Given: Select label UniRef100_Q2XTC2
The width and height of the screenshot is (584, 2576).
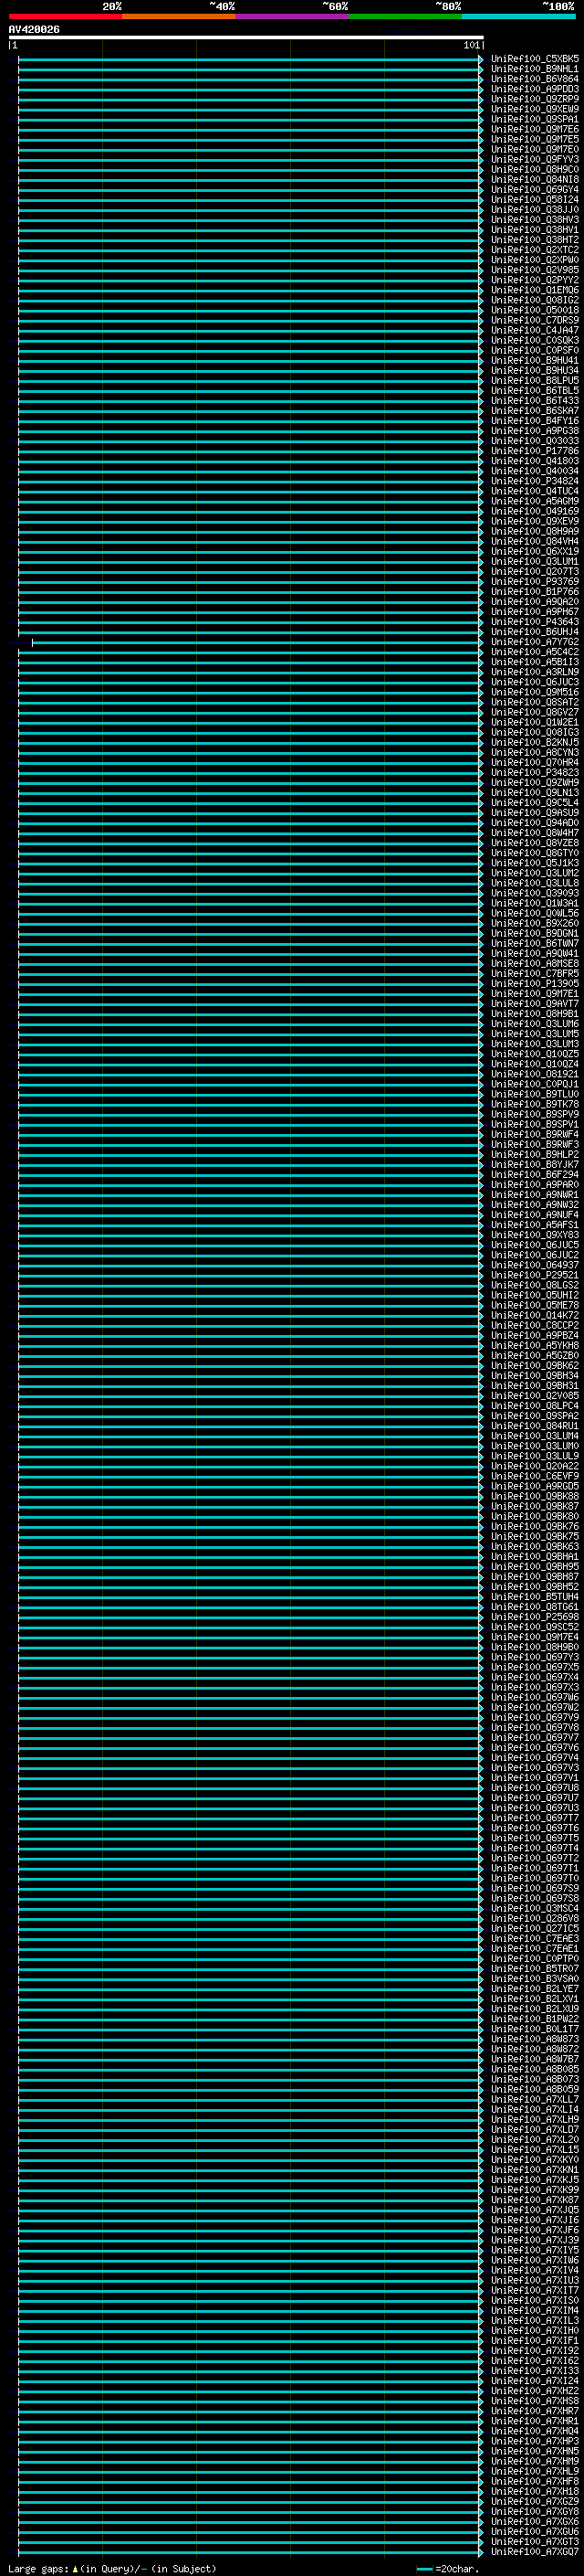Looking at the screenshot, I should 535,250.
